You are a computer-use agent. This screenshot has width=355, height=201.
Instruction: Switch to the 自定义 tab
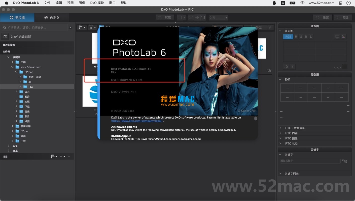pos(52,18)
